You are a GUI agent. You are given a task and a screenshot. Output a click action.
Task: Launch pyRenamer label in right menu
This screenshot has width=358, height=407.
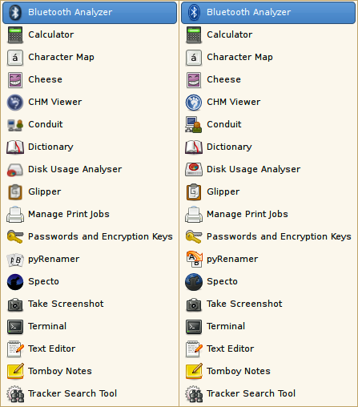click(232, 260)
